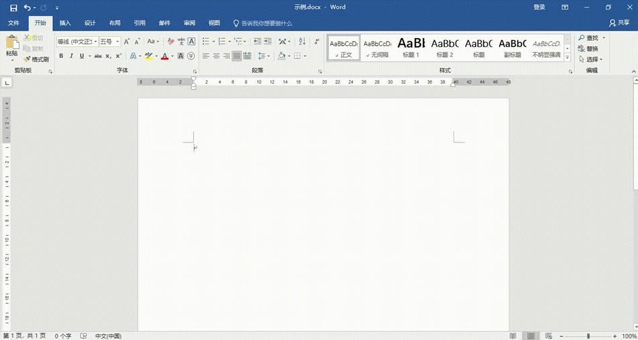Click the Save icon in quick access toolbar

(13, 8)
